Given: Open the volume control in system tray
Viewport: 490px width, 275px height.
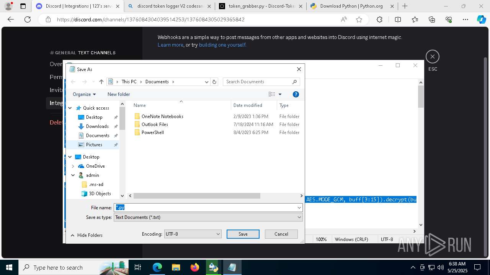Looking at the screenshot, I should coord(441,267).
